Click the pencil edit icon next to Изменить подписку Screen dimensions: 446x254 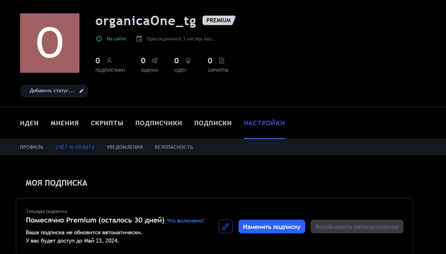pos(226,227)
